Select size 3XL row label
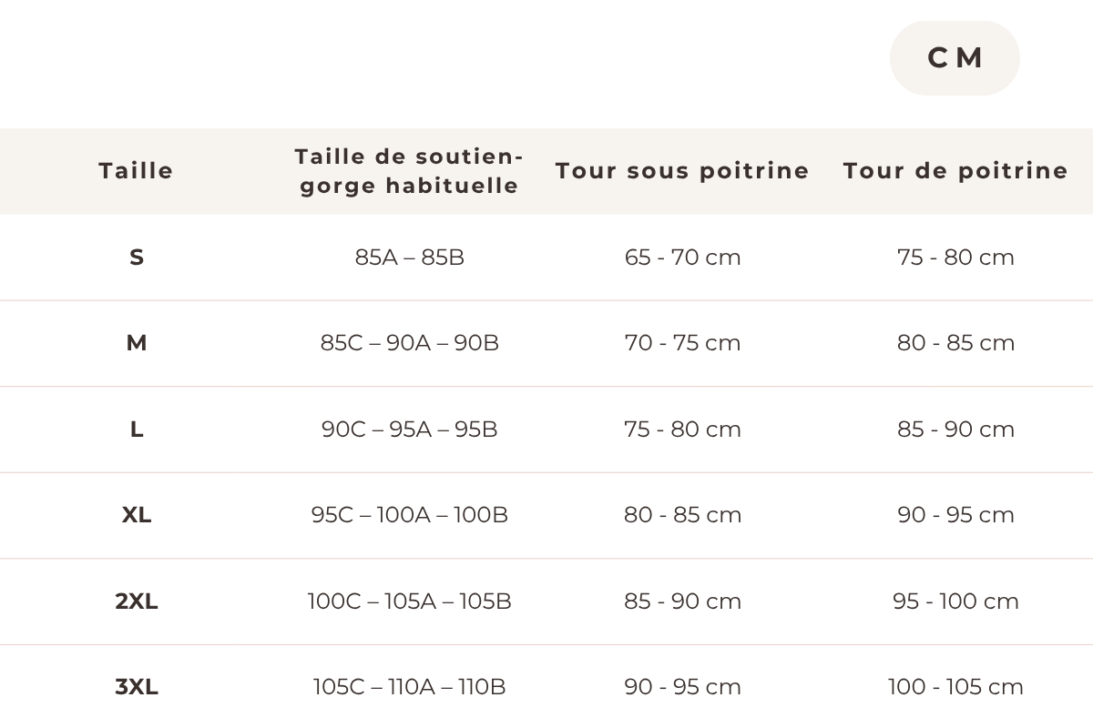This screenshot has width=1093, height=728. click(x=137, y=687)
